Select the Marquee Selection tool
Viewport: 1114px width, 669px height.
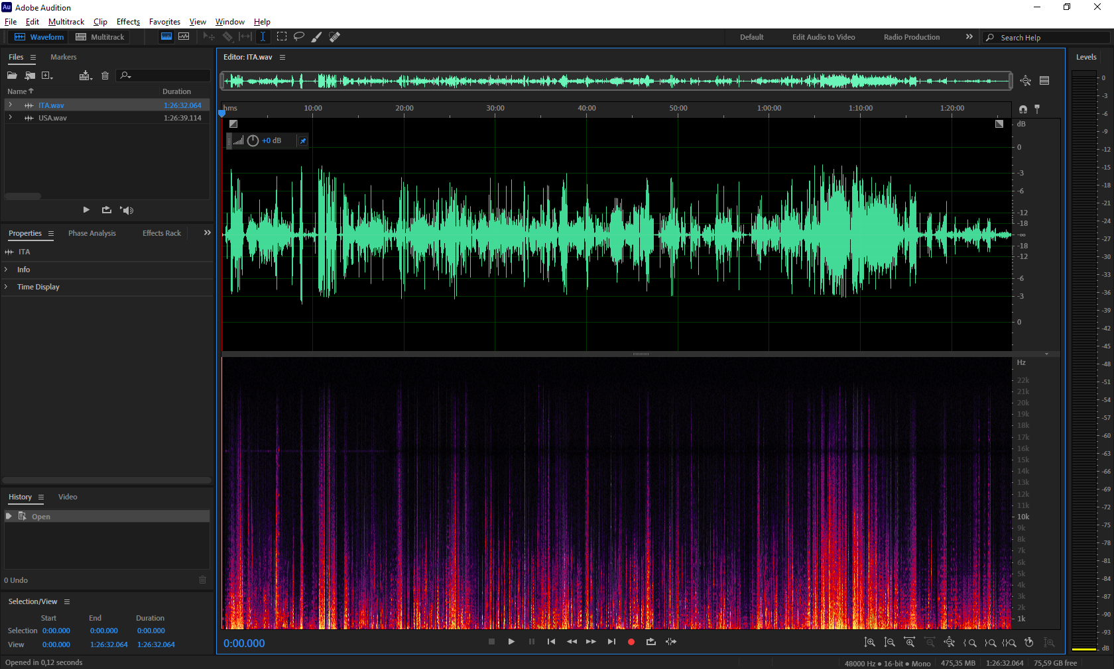click(x=282, y=37)
